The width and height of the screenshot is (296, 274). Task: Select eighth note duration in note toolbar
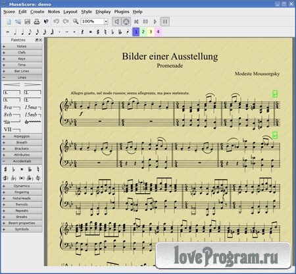pos(30,32)
